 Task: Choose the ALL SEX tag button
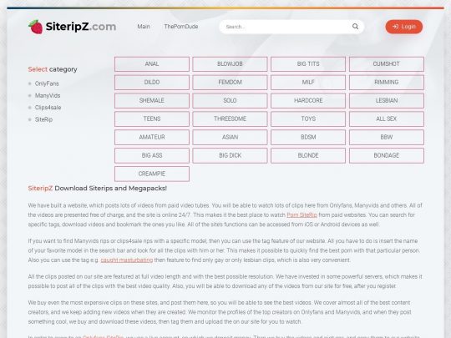click(x=387, y=119)
